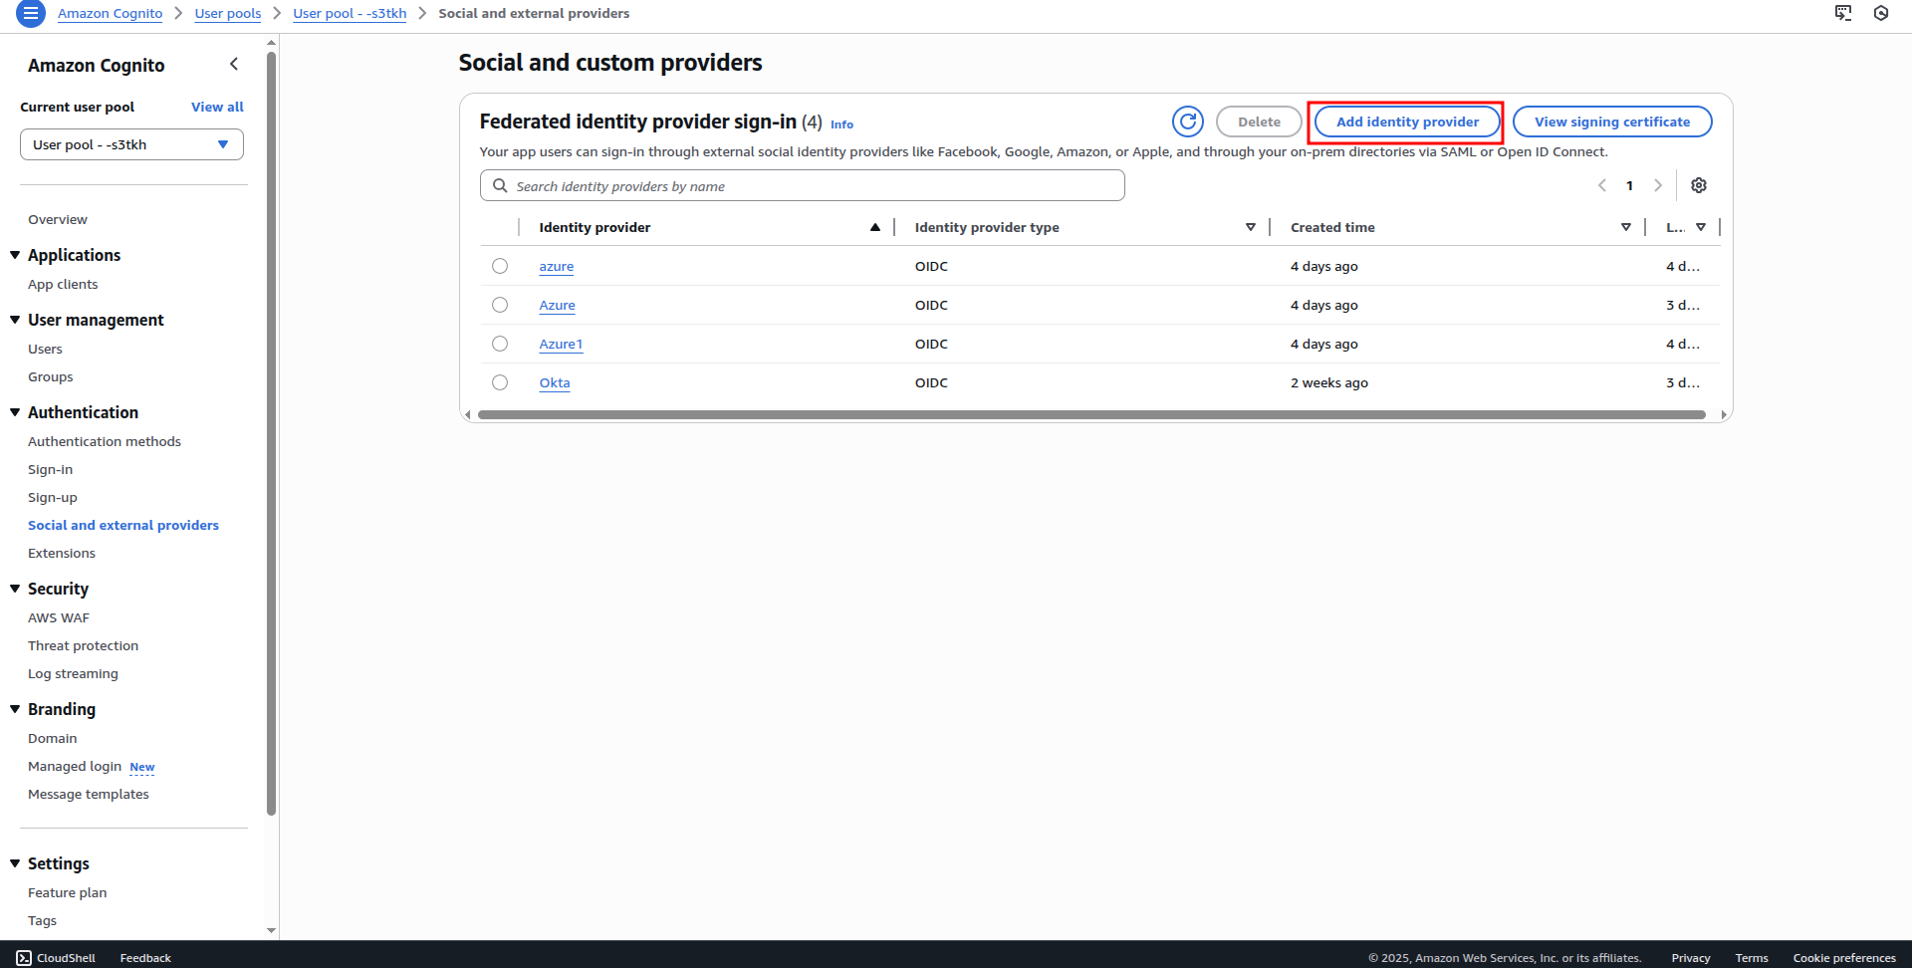The width and height of the screenshot is (1912, 968).
Task: Go to Amazon Cognito breadcrumb
Action: [x=110, y=13]
